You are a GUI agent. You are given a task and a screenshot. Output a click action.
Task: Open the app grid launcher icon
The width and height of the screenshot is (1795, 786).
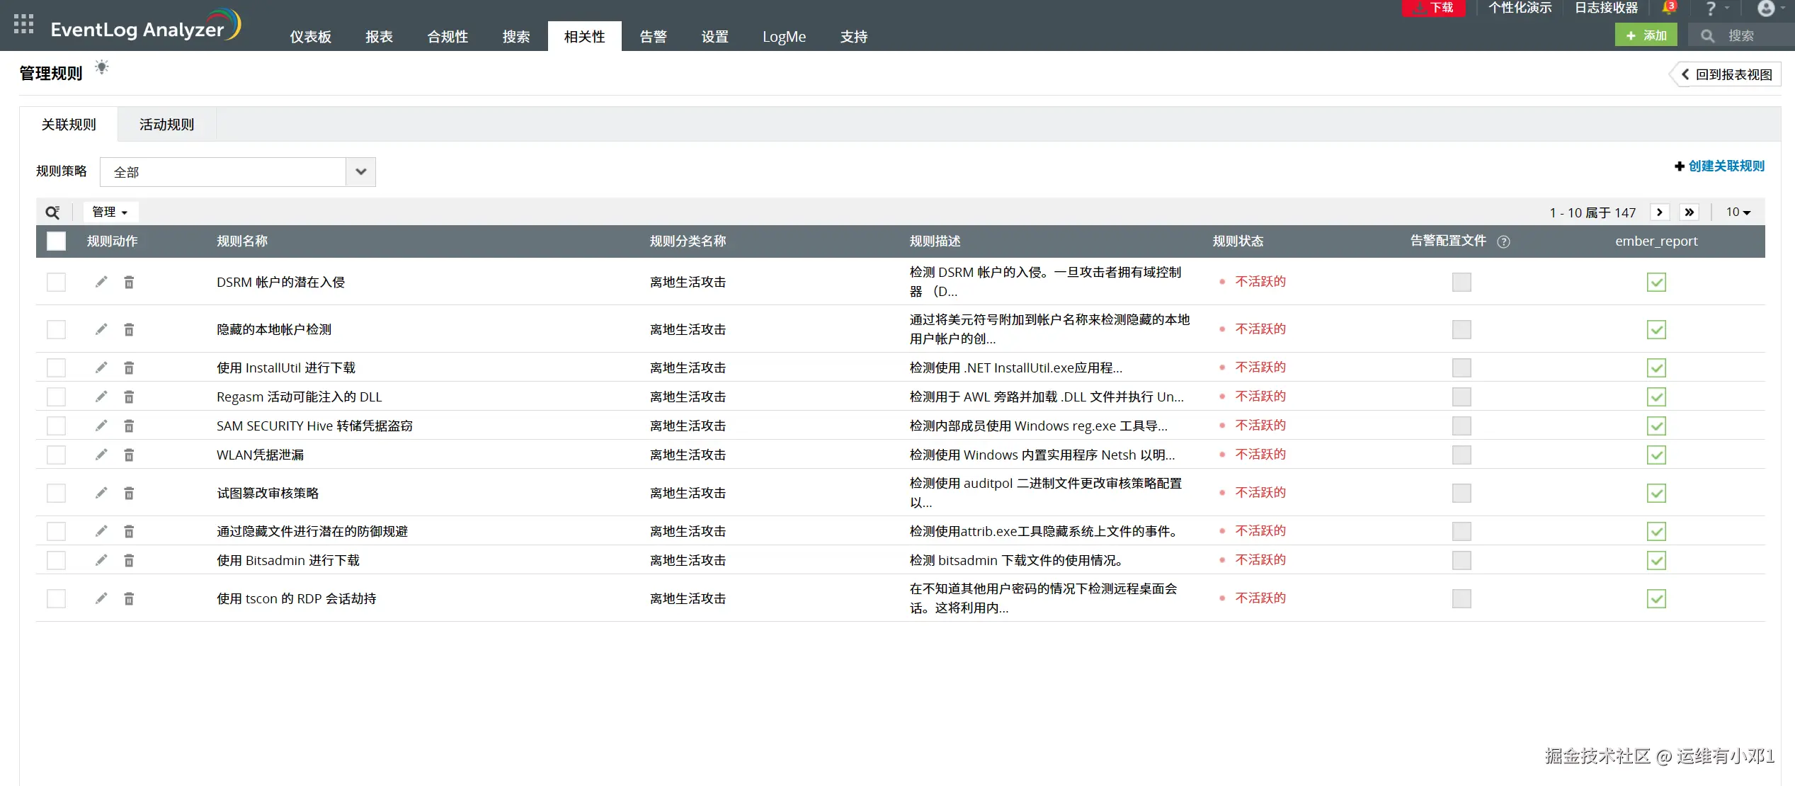click(x=23, y=24)
